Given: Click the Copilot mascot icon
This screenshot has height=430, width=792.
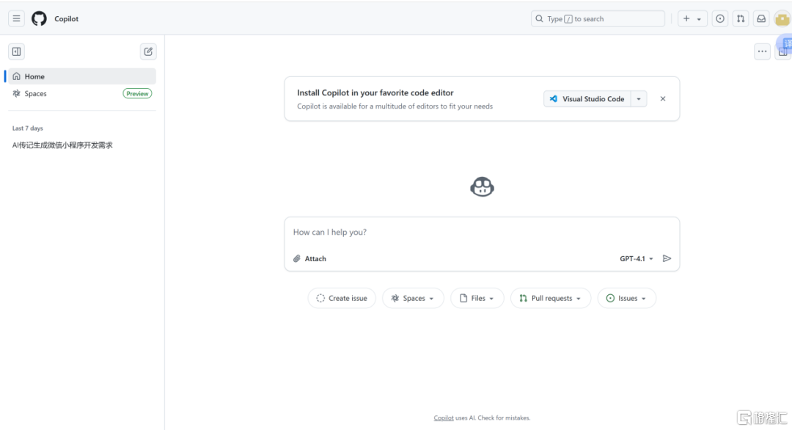Looking at the screenshot, I should [482, 187].
